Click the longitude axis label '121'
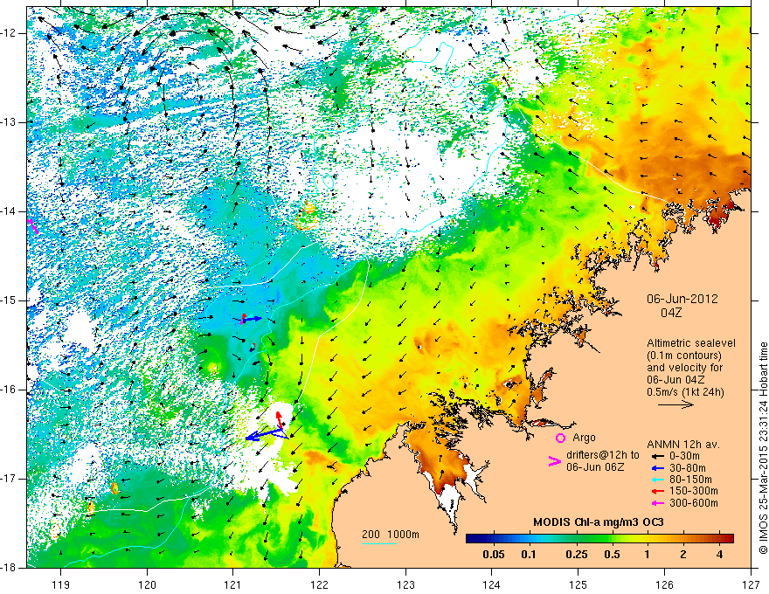 [233, 584]
